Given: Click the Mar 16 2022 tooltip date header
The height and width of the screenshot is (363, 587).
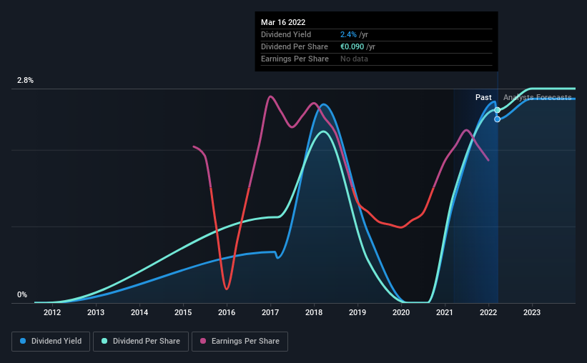Looking at the screenshot, I should click(283, 22).
